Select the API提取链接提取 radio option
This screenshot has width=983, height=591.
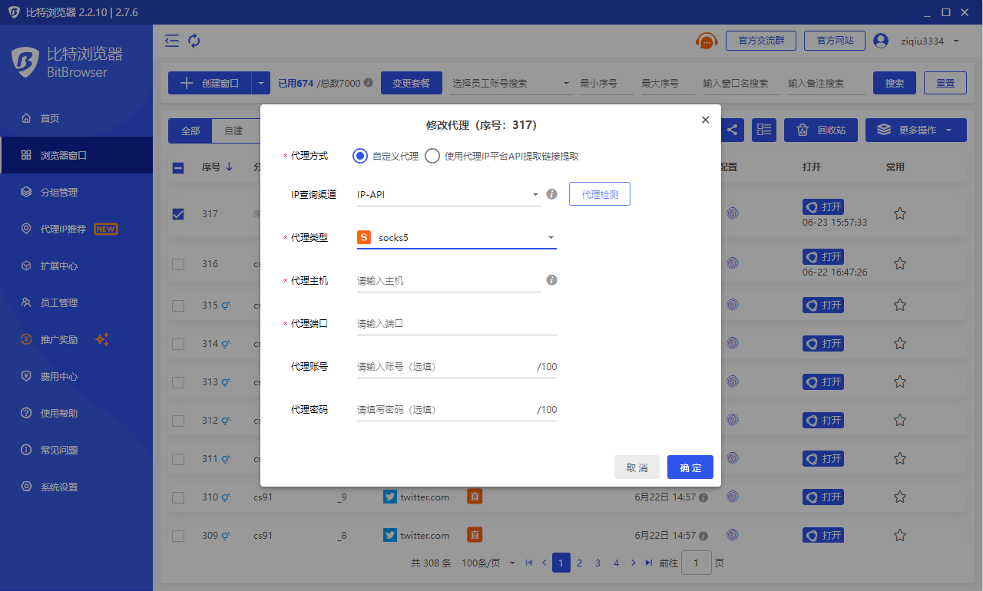432,156
